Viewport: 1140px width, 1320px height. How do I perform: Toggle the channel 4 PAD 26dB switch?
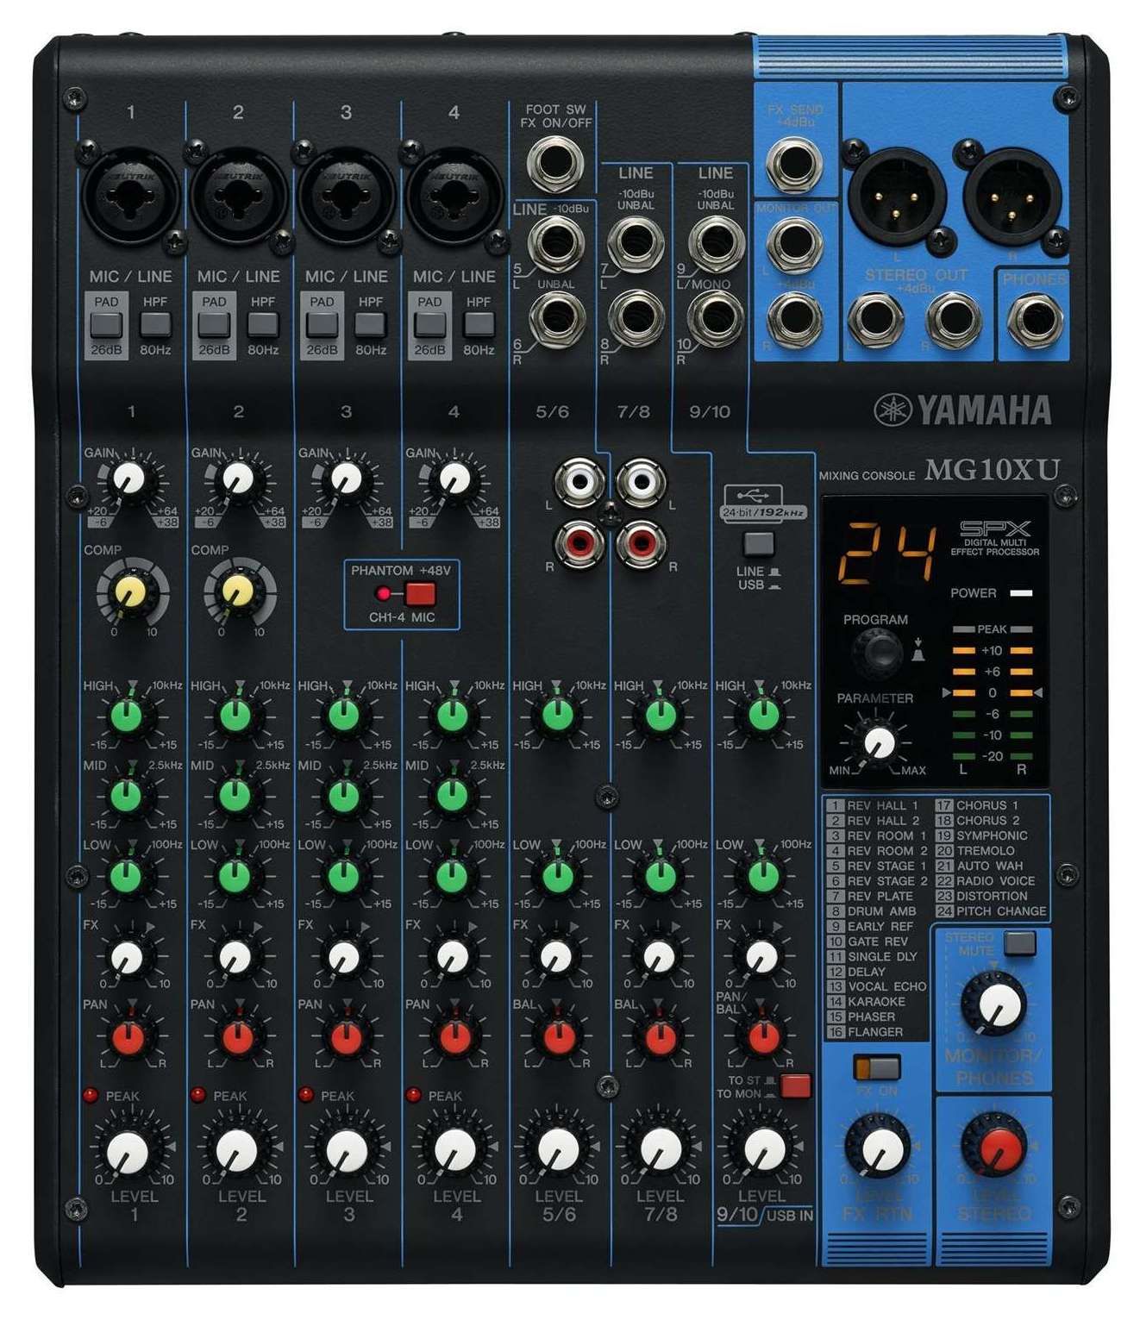click(x=429, y=325)
